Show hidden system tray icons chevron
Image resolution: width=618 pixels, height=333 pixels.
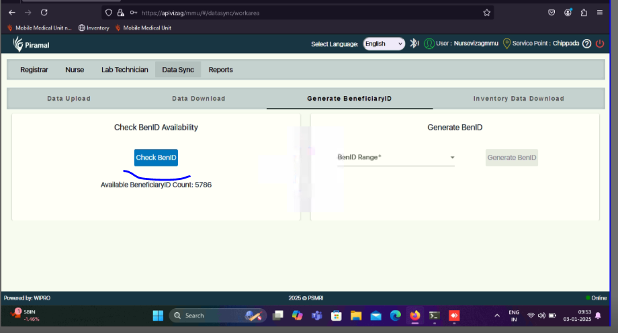(x=497, y=315)
